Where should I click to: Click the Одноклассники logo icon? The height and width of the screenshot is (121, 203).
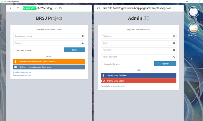click(x=16, y=62)
